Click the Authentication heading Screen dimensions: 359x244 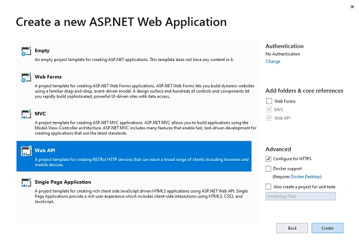(284, 46)
